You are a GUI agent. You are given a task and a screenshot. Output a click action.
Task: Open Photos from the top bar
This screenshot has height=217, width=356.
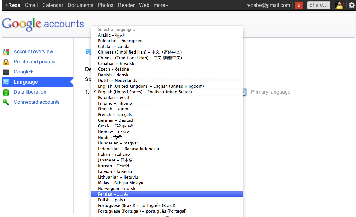(106, 5)
